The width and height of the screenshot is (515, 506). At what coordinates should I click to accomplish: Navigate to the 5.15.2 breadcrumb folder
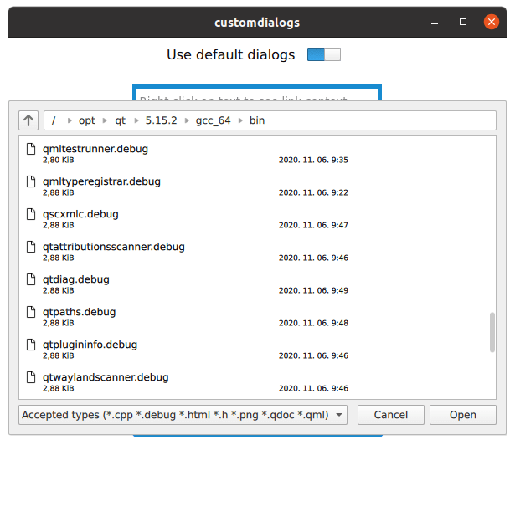(x=160, y=120)
